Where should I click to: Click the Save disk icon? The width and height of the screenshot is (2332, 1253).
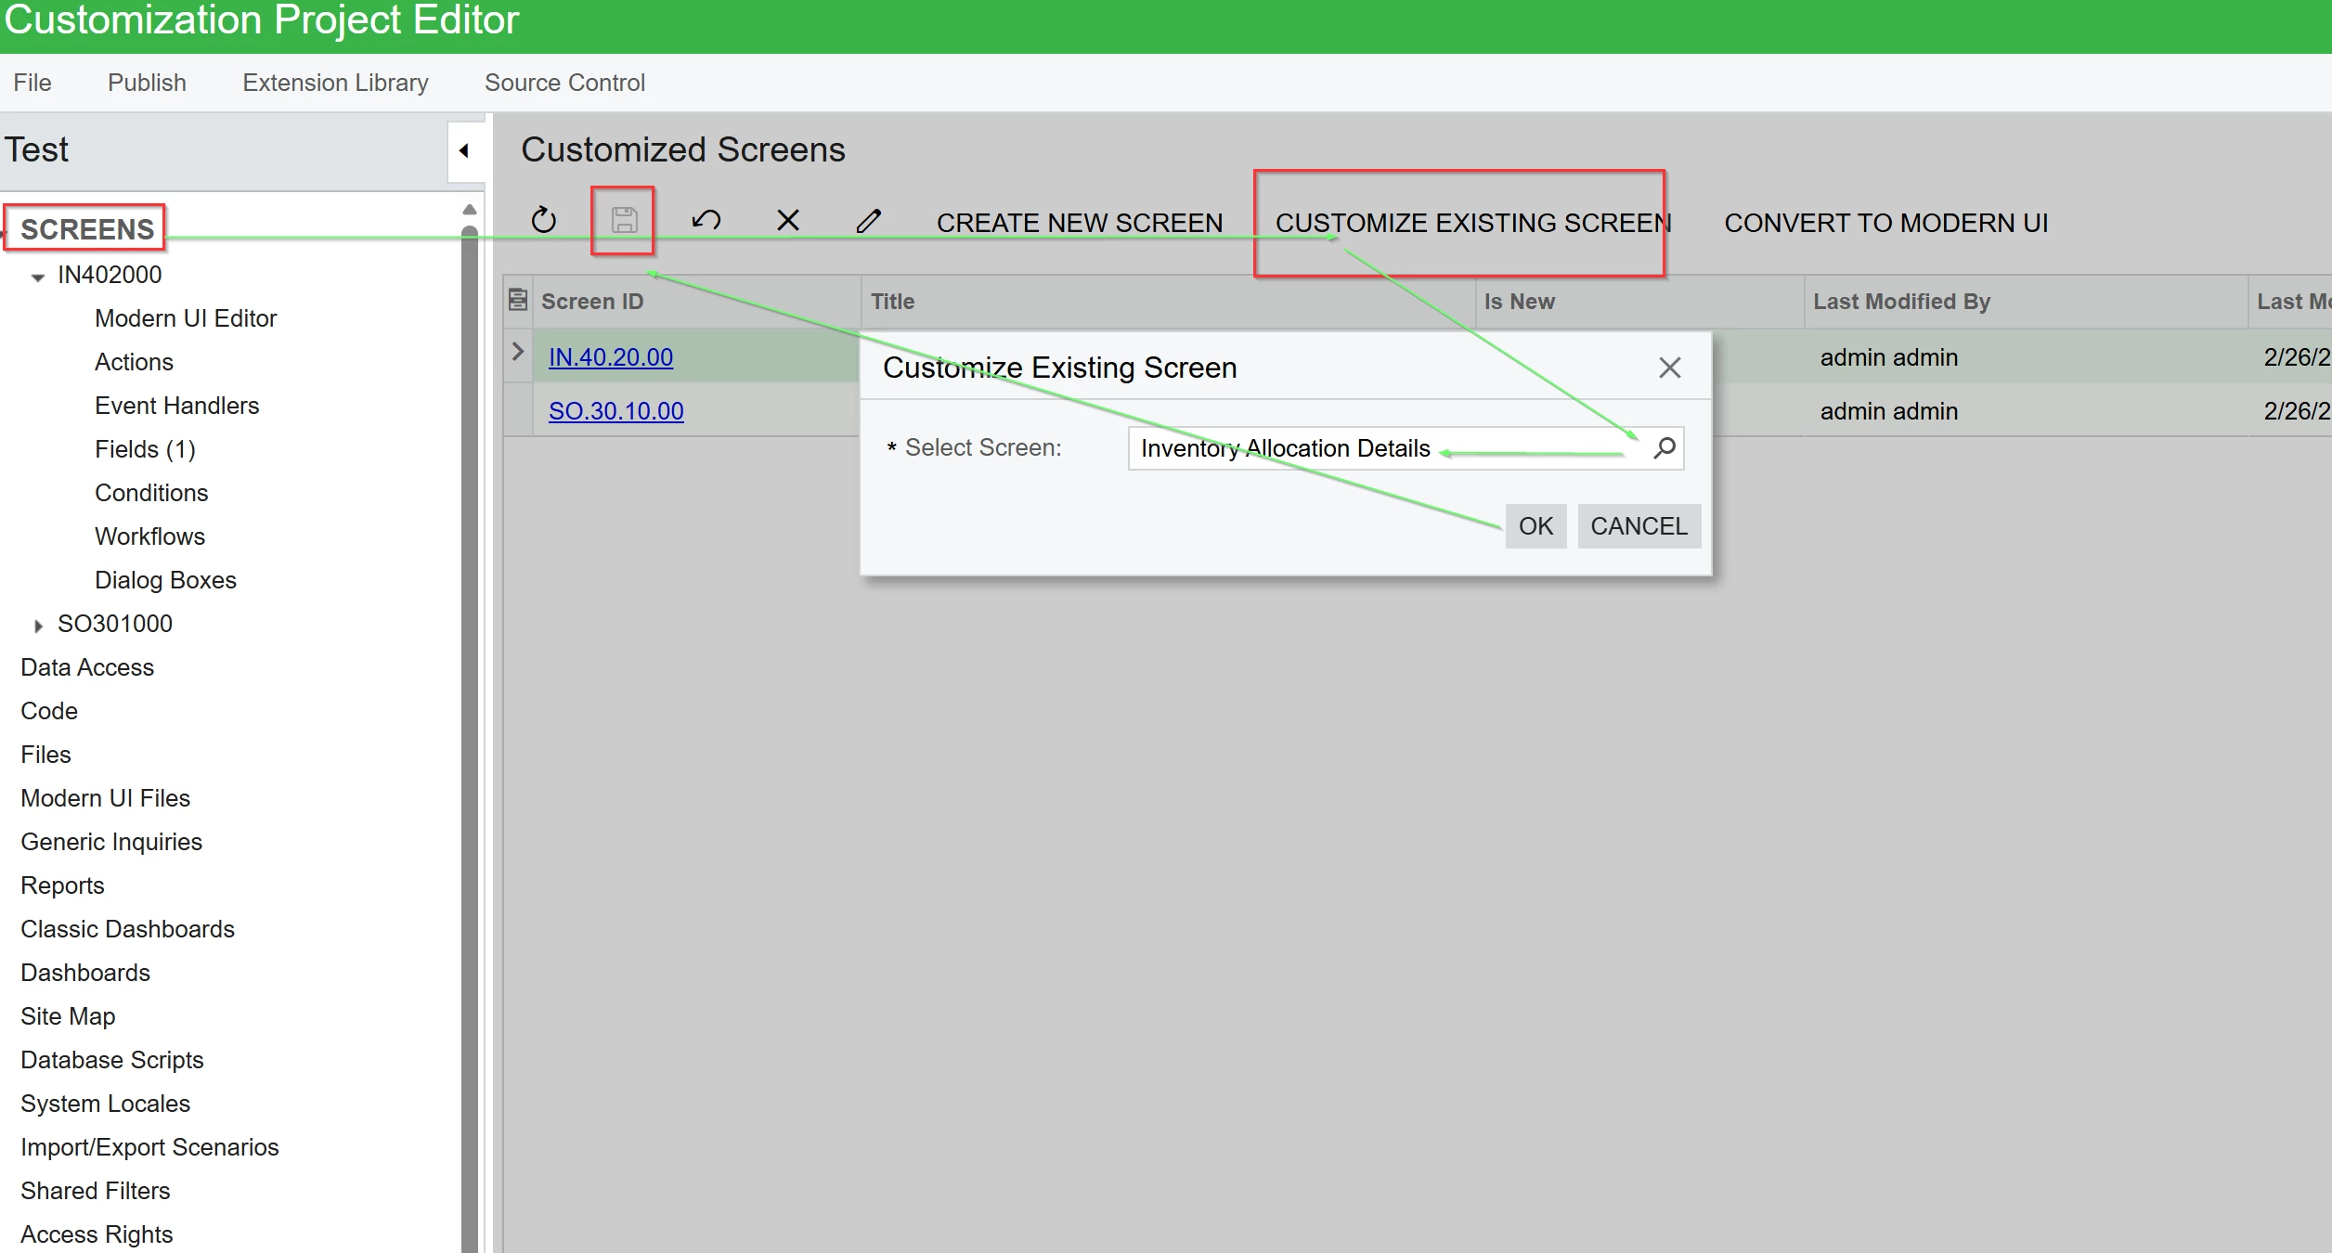coord(624,221)
